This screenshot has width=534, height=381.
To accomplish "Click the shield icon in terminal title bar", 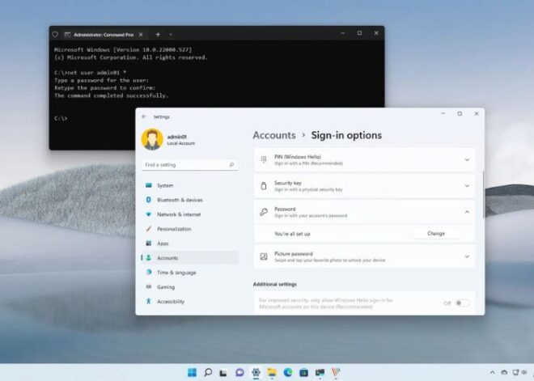I will click(x=55, y=35).
